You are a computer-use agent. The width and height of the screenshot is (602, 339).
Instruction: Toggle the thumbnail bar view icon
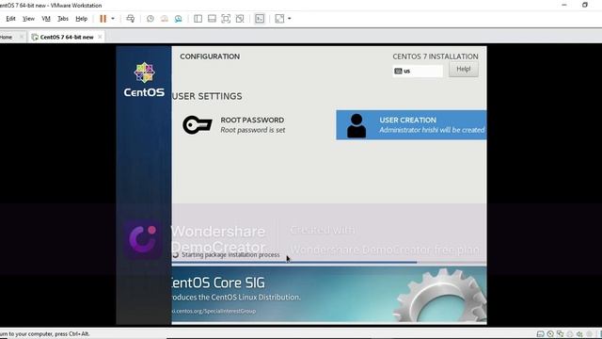pos(212,19)
